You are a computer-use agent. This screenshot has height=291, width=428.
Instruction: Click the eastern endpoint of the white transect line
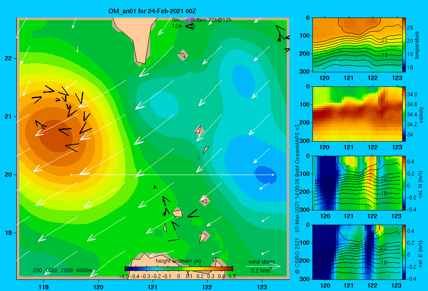[x=273, y=175]
